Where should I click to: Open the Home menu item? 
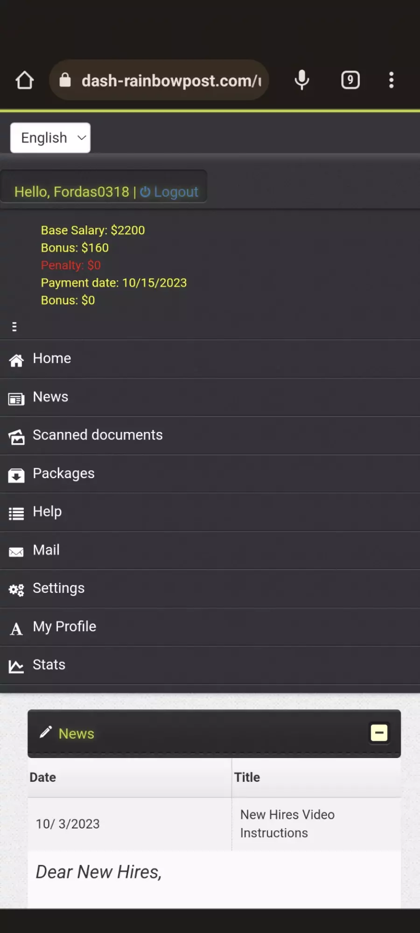pos(210,359)
